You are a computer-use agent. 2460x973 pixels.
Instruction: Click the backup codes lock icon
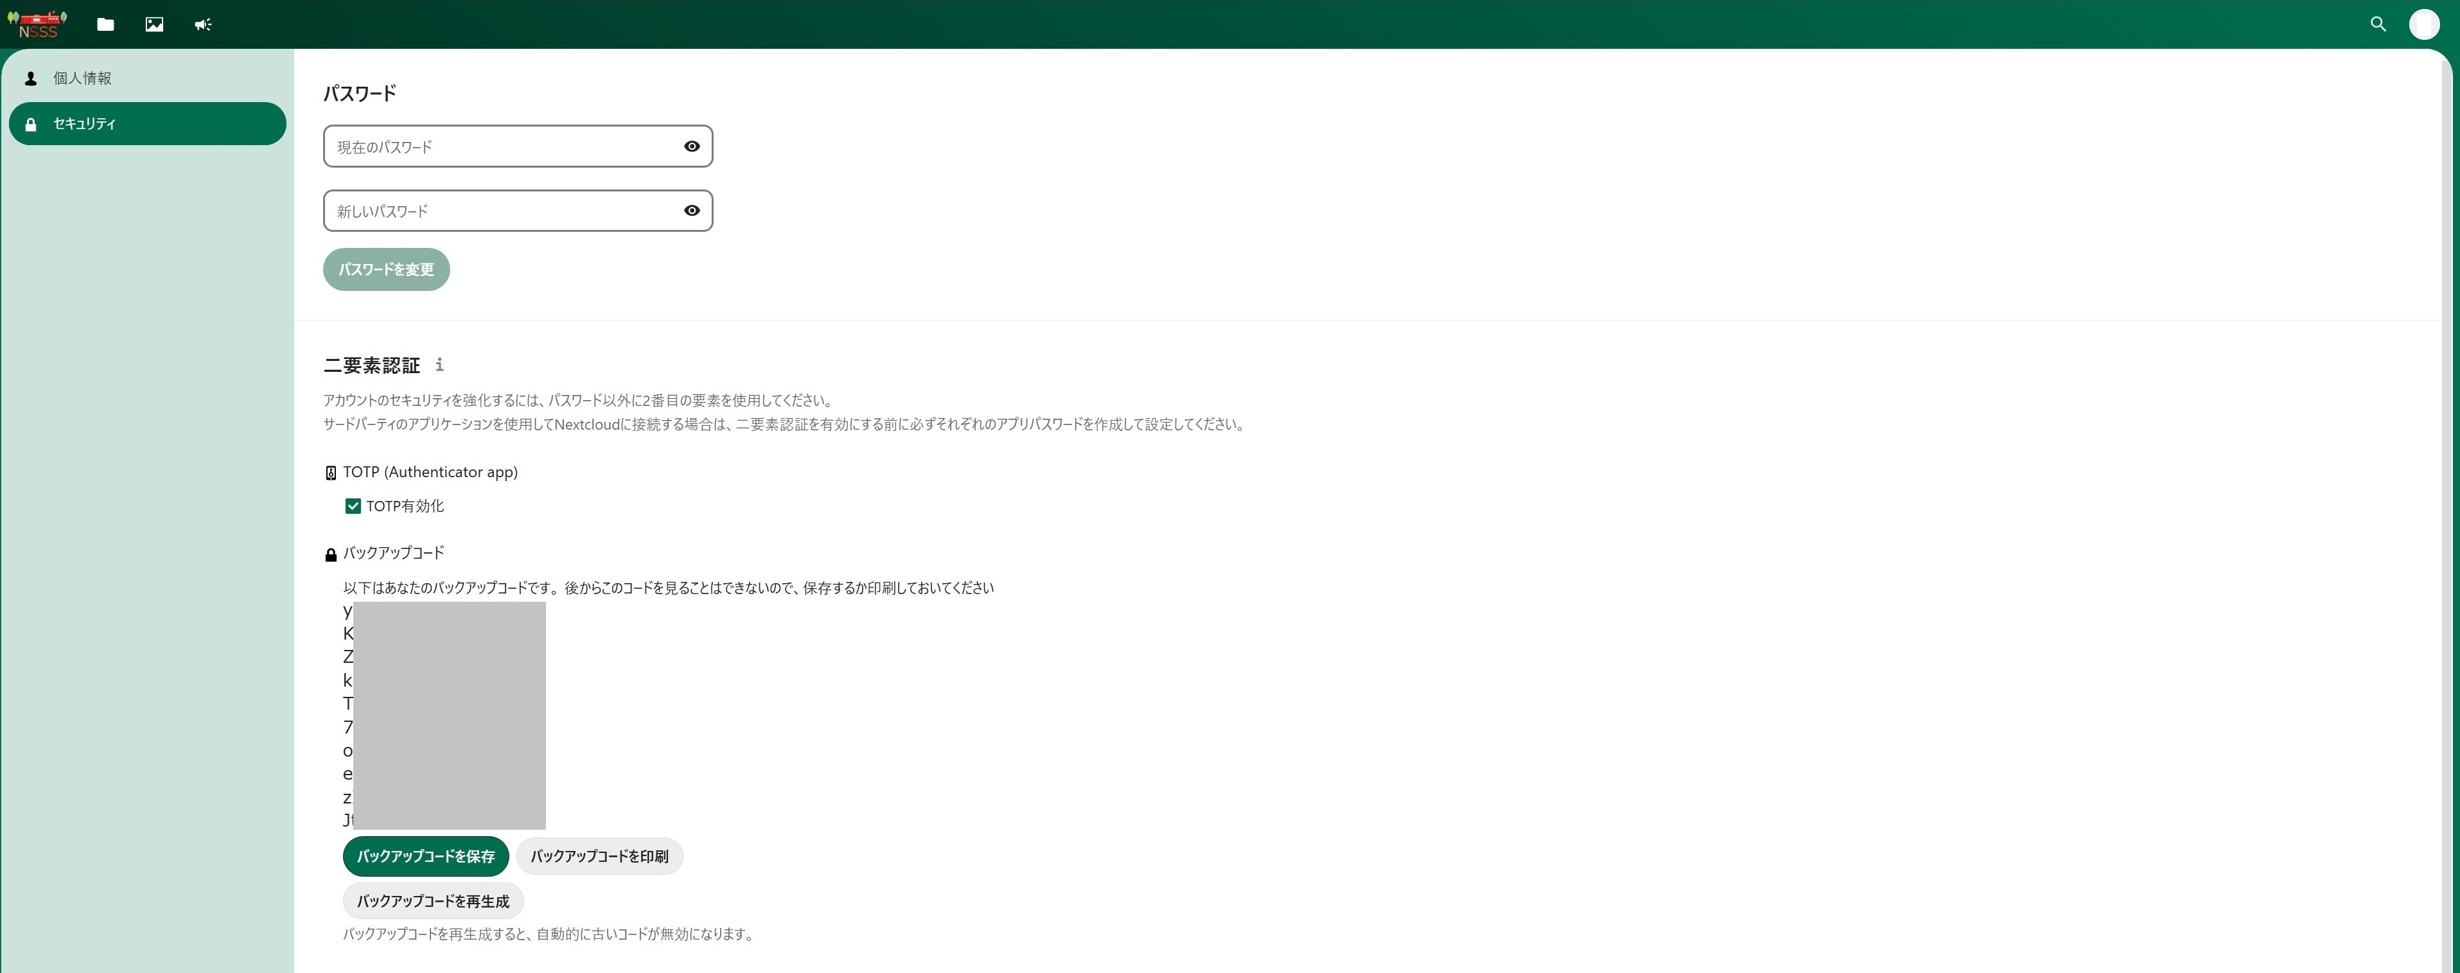tap(330, 555)
